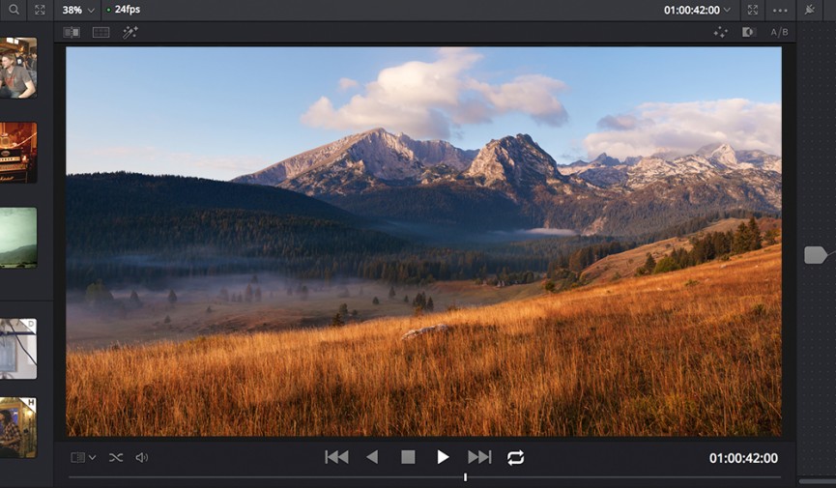Open the 38% zoom dropdown
The height and width of the screenshot is (488, 836).
coord(78,10)
